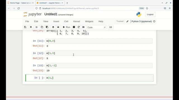
Task: Click the Out[12] output value 9
Action: coord(47,58)
